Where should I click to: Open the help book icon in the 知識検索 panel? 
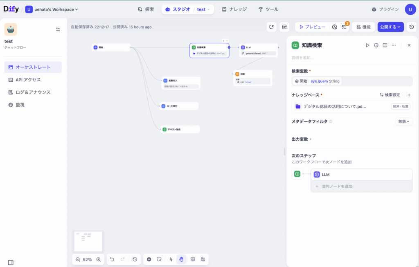point(385,45)
